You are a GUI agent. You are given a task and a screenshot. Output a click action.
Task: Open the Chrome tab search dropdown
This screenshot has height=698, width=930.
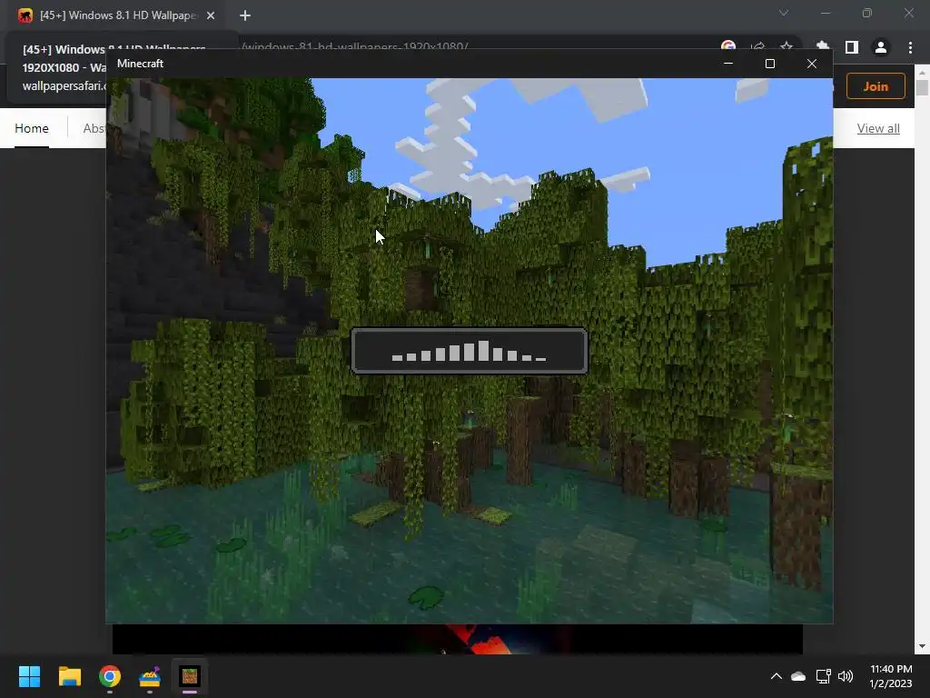[x=784, y=13]
